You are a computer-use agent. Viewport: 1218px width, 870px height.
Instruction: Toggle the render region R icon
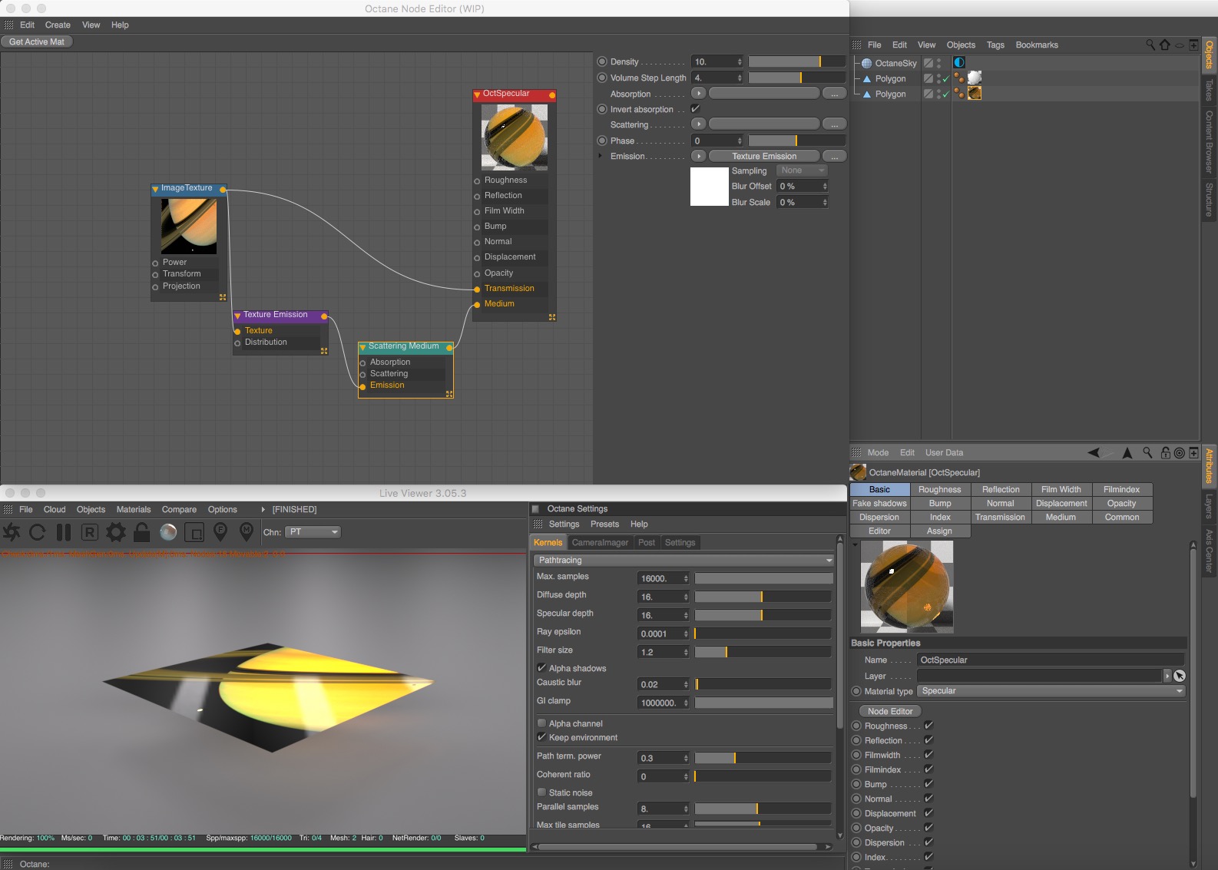click(89, 531)
